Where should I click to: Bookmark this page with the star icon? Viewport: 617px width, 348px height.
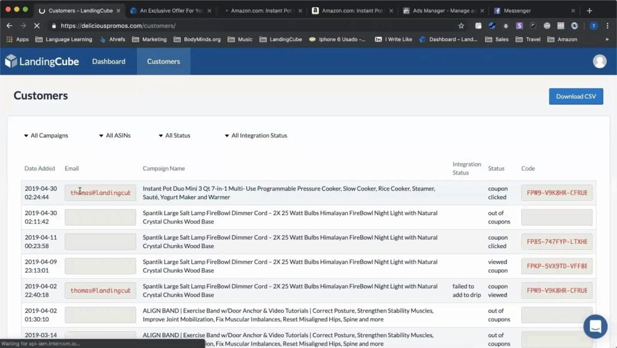(461, 25)
